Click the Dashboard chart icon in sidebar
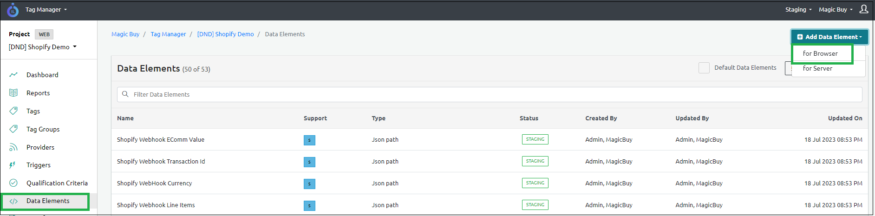 click(13, 75)
